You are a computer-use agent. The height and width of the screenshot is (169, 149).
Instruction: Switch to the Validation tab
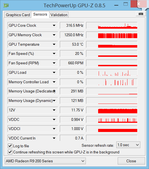click(x=59, y=15)
